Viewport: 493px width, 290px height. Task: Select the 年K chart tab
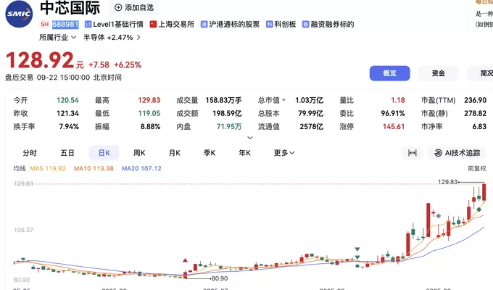(x=244, y=153)
